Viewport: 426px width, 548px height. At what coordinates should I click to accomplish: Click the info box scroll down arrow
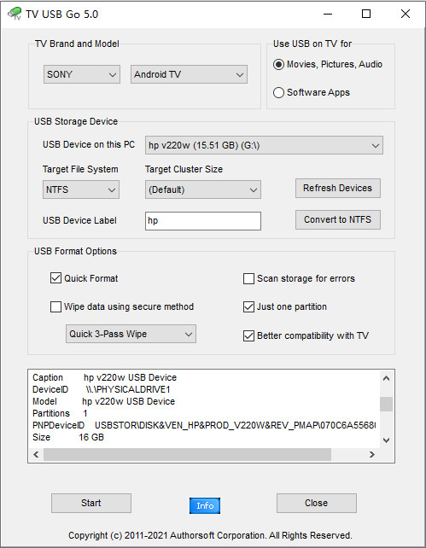click(386, 440)
